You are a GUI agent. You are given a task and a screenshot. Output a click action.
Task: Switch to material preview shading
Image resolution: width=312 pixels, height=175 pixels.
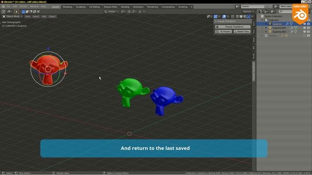pos(245,17)
